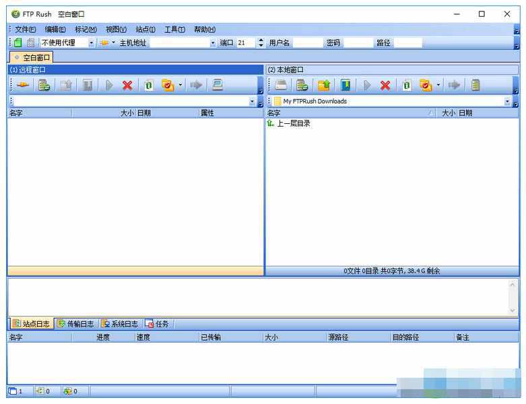Sort local pane by 名字 column
The height and width of the screenshot is (404, 526).
point(350,113)
